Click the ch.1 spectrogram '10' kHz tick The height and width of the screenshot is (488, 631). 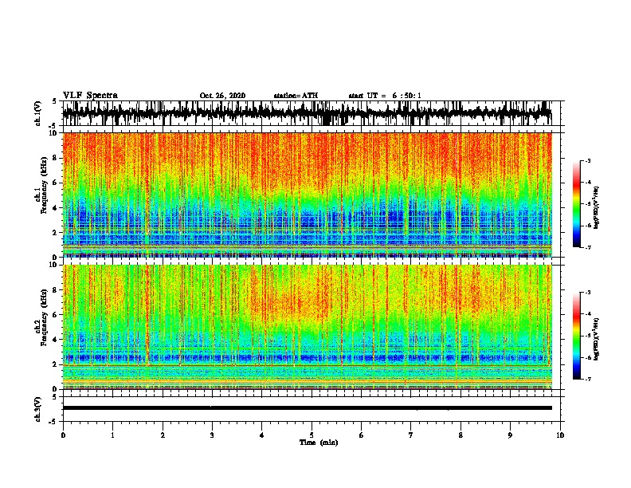coord(53,133)
